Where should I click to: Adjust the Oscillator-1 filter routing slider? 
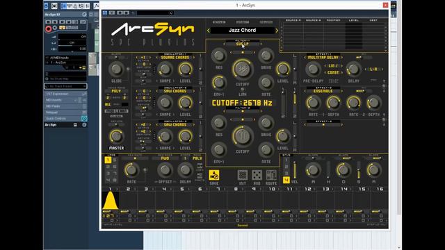(200, 69)
